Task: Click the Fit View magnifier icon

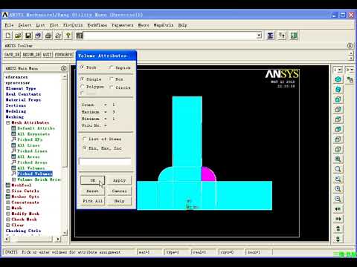Action: tap(338, 159)
